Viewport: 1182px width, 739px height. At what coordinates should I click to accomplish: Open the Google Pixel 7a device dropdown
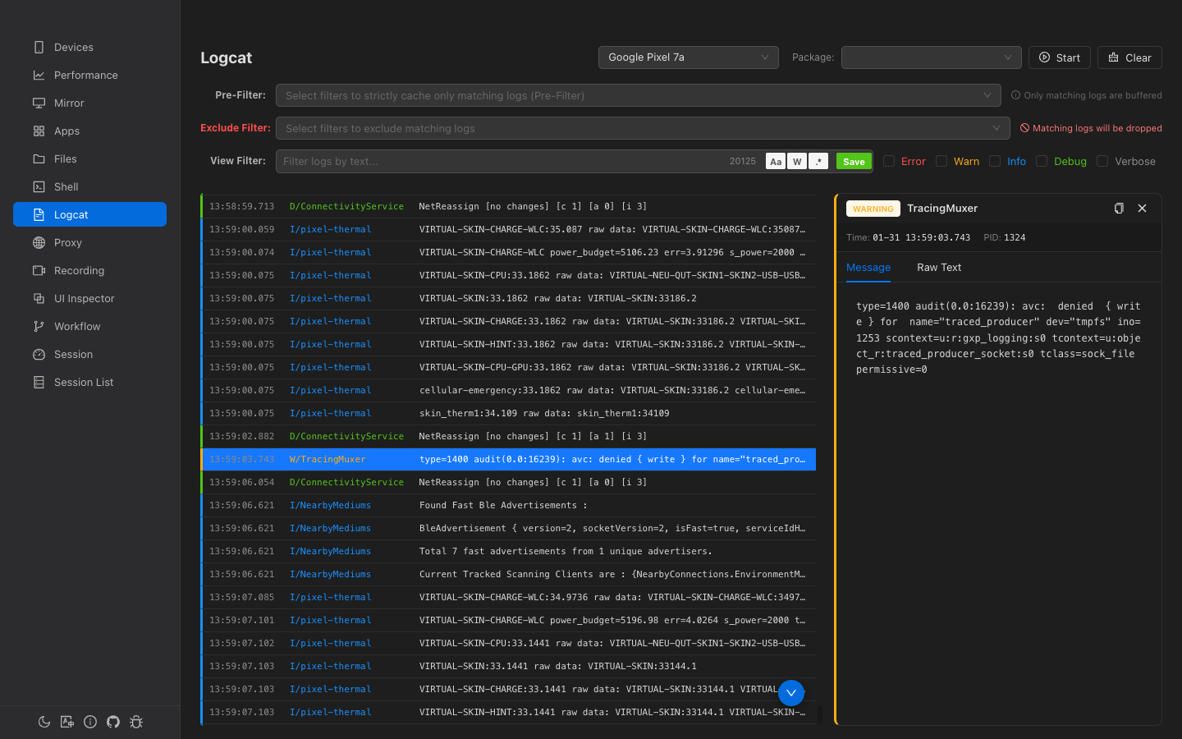coord(688,57)
